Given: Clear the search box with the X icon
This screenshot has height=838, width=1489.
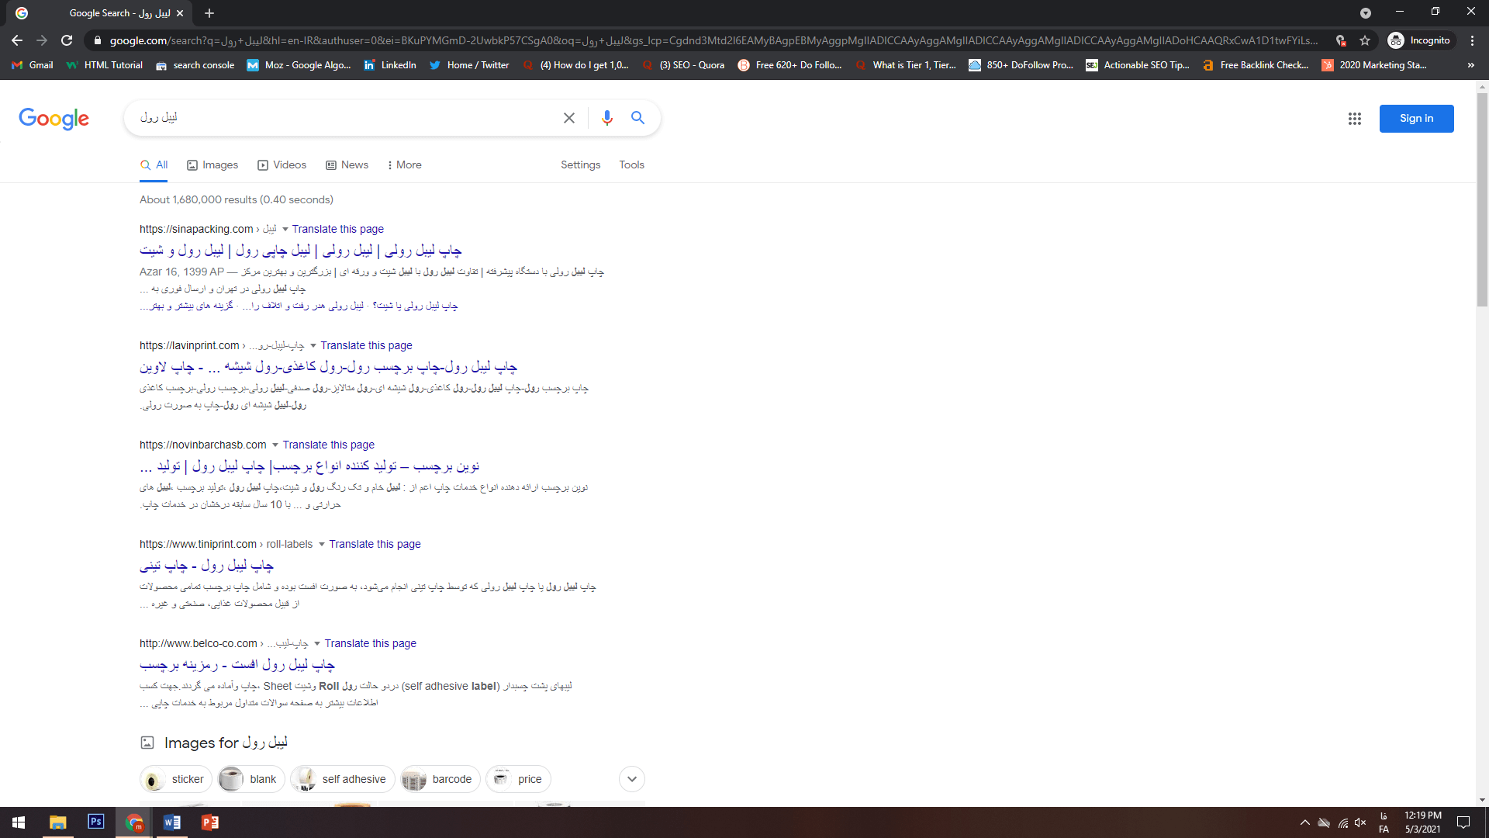Looking at the screenshot, I should [569, 118].
